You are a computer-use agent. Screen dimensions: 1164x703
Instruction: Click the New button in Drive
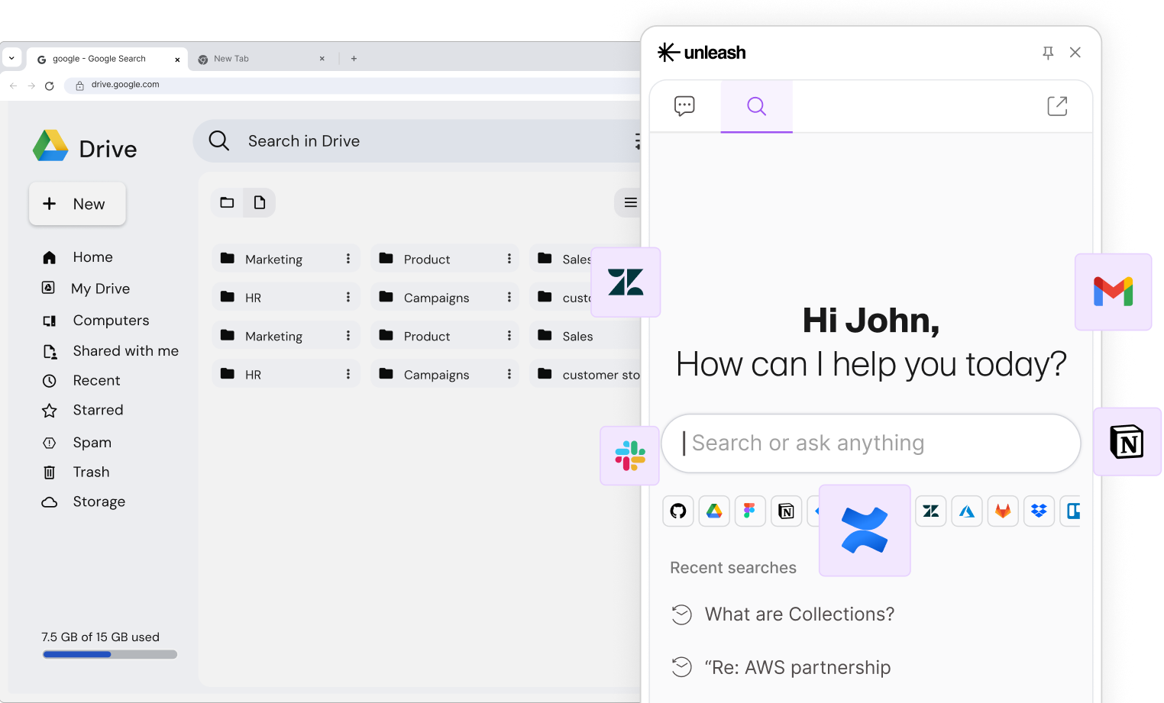click(77, 204)
